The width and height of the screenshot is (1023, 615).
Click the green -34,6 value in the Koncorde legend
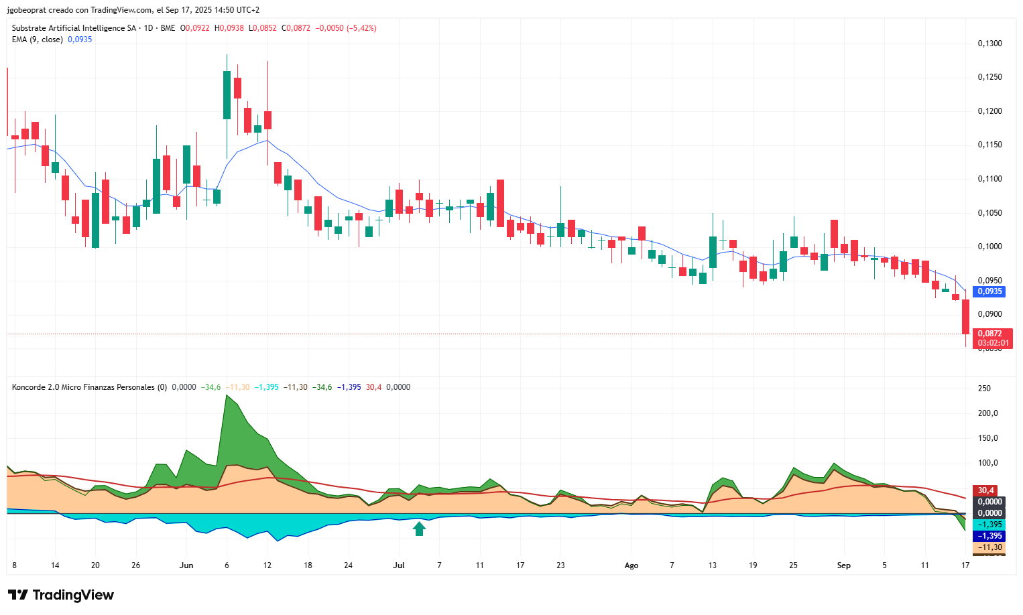[210, 387]
